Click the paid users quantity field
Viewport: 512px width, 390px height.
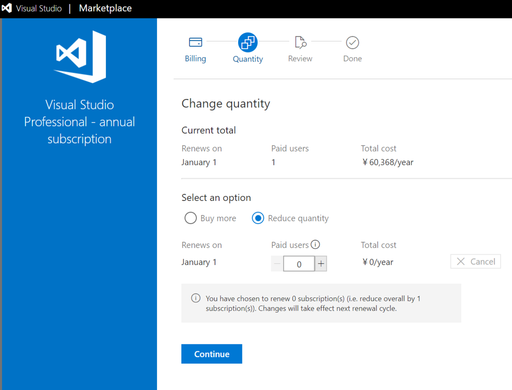point(299,264)
